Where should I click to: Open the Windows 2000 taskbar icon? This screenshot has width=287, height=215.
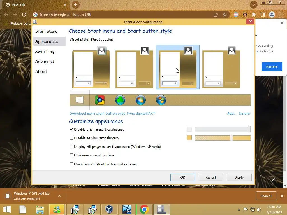pyautogui.click(x=127, y=209)
